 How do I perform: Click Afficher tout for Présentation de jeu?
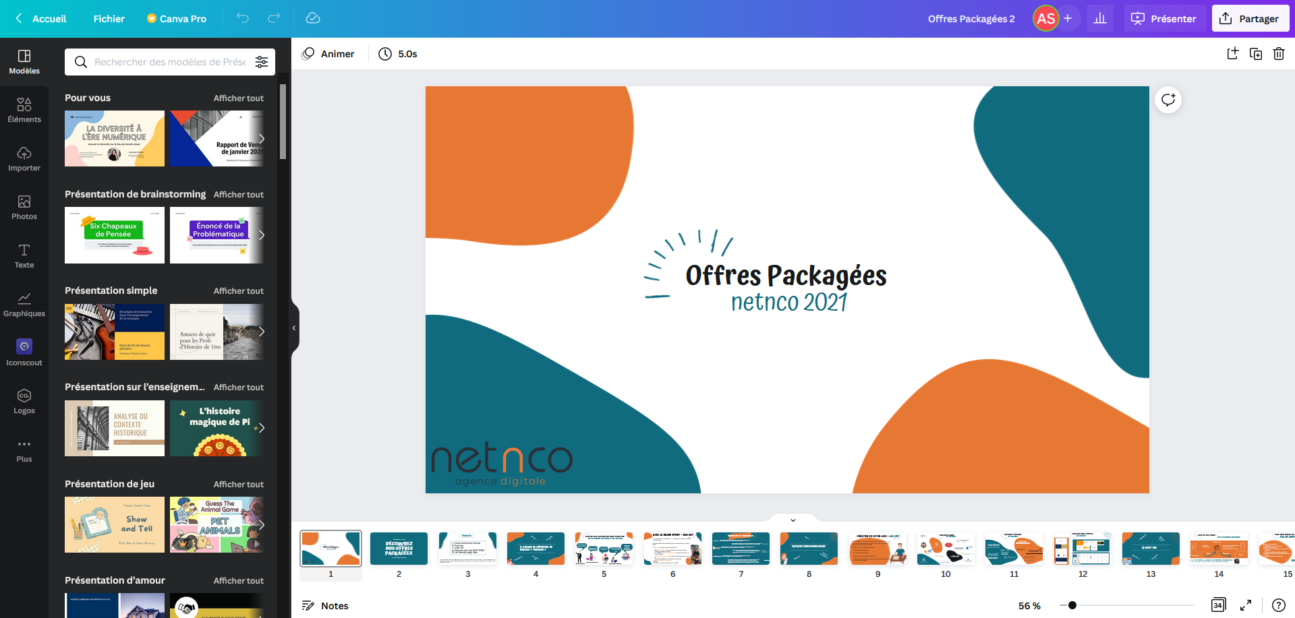[239, 485]
